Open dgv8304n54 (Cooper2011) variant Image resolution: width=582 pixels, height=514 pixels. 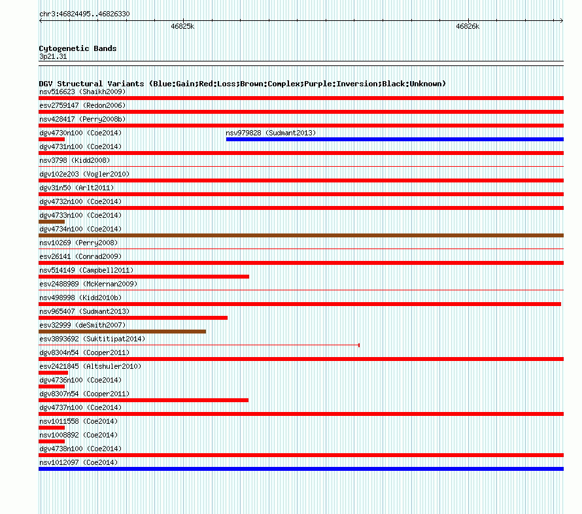pos(84,352)
